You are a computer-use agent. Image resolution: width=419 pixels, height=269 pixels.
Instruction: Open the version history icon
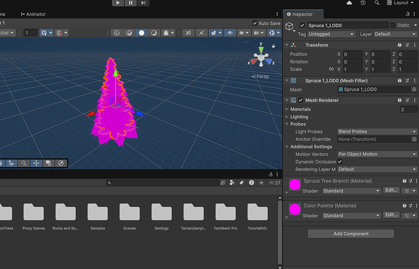coord(363,2)
